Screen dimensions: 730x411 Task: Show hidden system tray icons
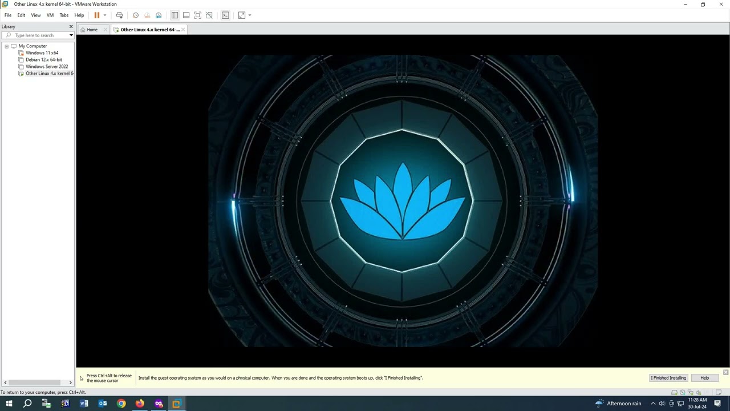[x=653, y=404]
